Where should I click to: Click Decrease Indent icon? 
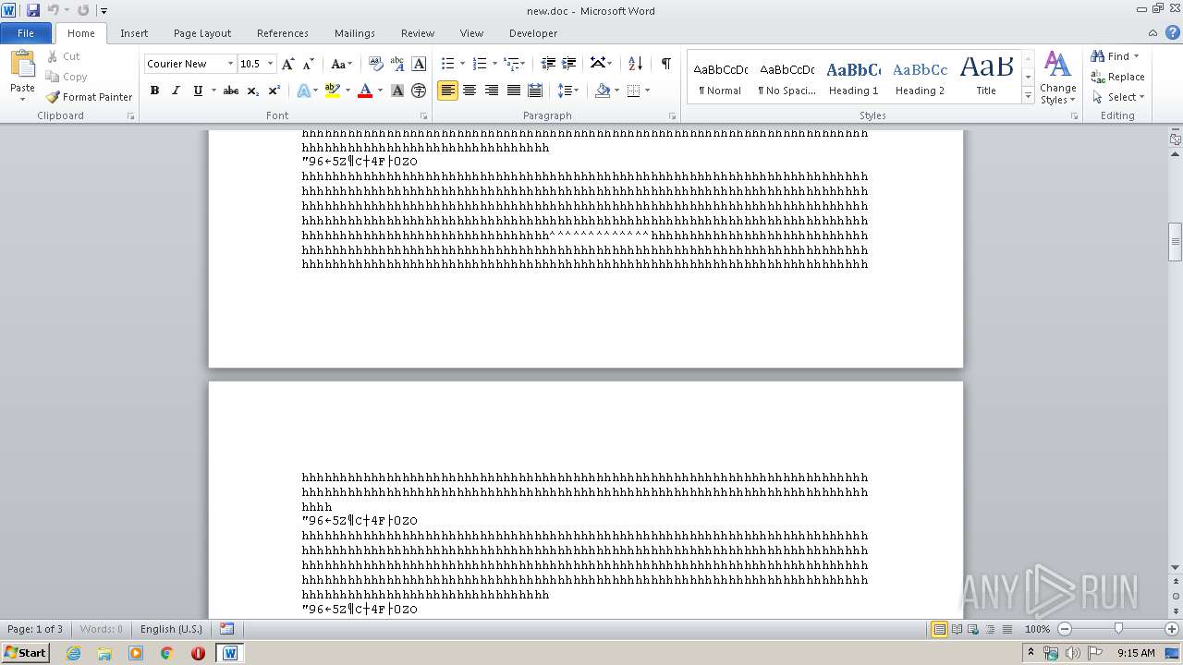coord(548,64)
